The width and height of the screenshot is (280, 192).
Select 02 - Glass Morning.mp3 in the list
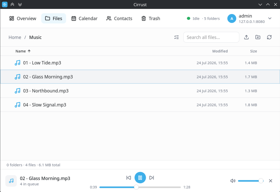(x=140, y=77)
